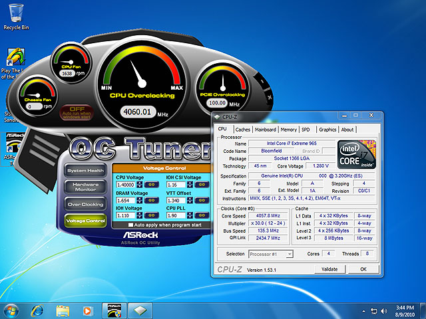426x319 pixels.
Task: Select Voltage Control section
Action: [85, 221]
